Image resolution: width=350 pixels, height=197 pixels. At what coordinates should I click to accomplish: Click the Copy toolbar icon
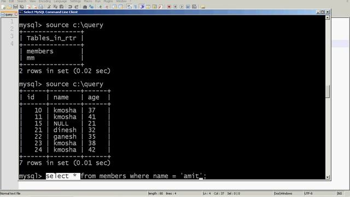click(55, 7)
